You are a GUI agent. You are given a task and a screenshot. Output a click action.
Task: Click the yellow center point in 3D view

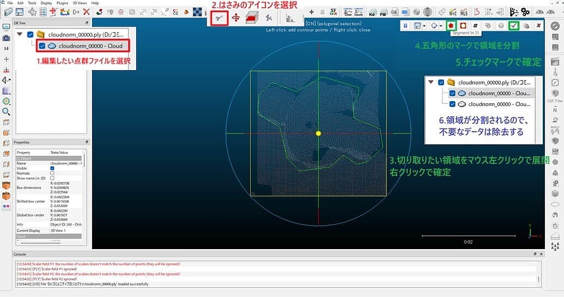click(x=319, y=133)
